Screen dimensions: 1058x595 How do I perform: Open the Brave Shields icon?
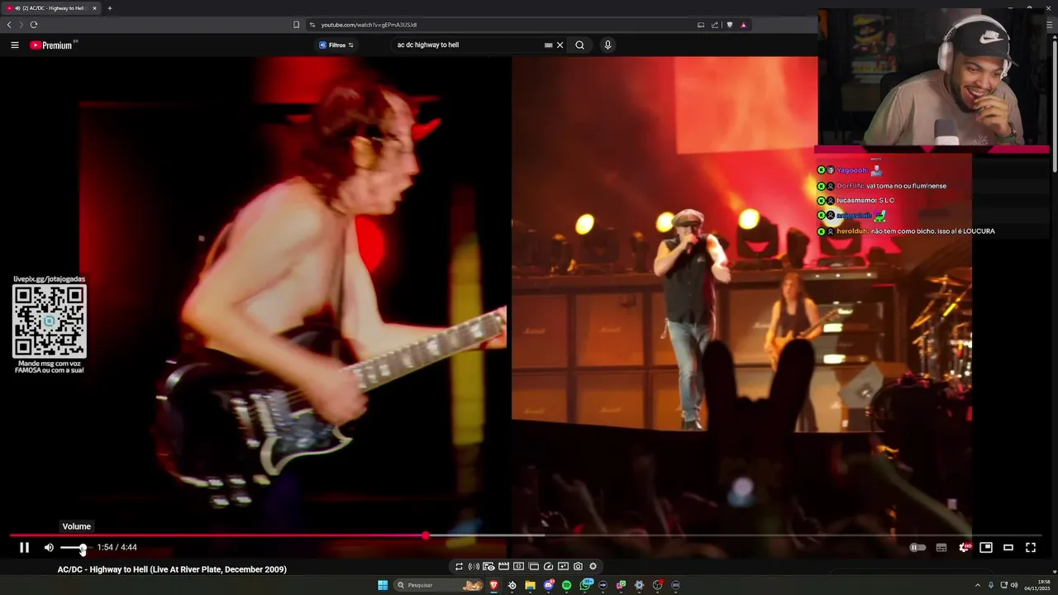[x=729, y=25]
